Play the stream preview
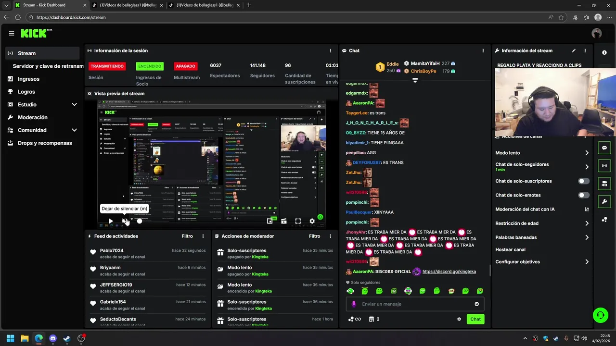 (111, 221)
